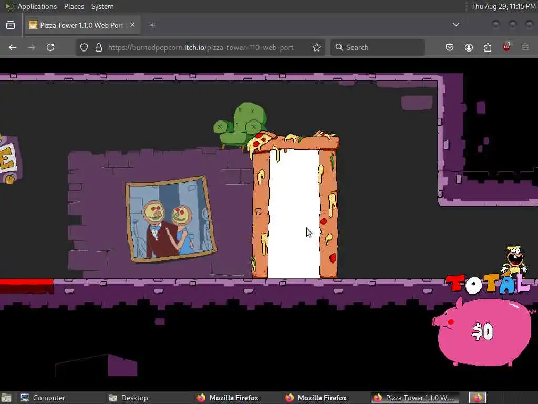Open the Firefox hamburger menu
538x404 pixels.
(525, 47)
